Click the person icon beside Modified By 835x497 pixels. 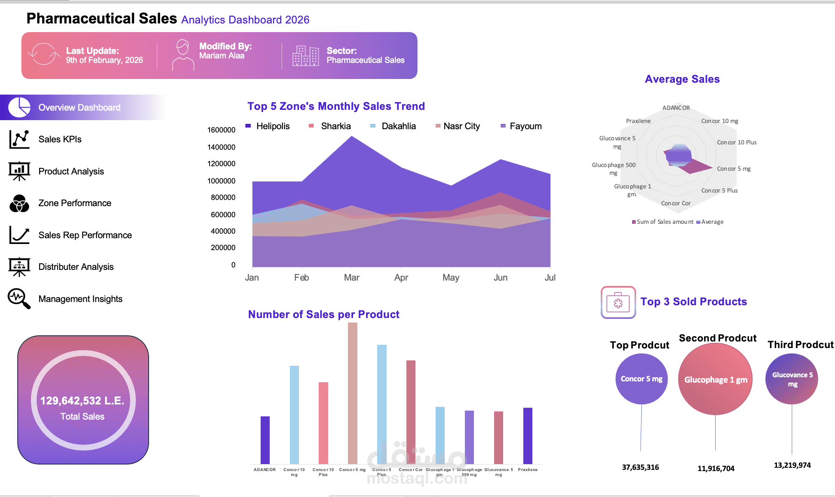click(183, 55)
